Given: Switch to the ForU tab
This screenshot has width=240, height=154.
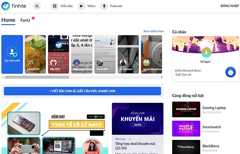Looking at the screenshot, I should click(25, 20).
